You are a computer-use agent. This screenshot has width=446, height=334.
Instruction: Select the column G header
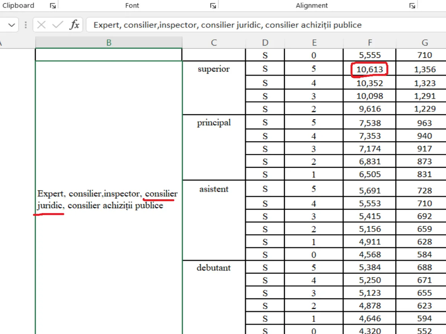click(x=424, y=43)
